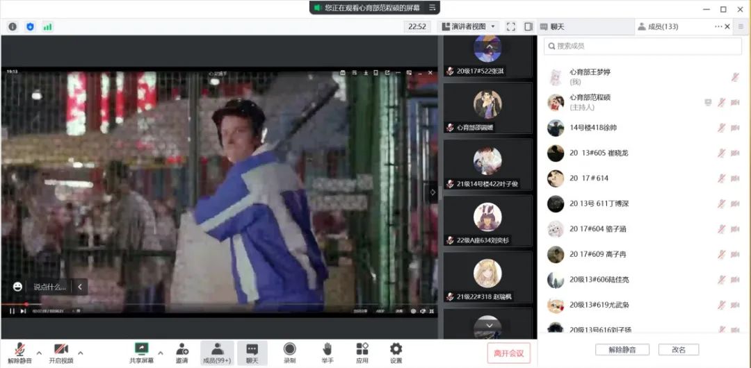Click the Share Screen (共享屏幕) icon
Image resolution: width=751 pixels, height=368 pixels.
(142, 349)
